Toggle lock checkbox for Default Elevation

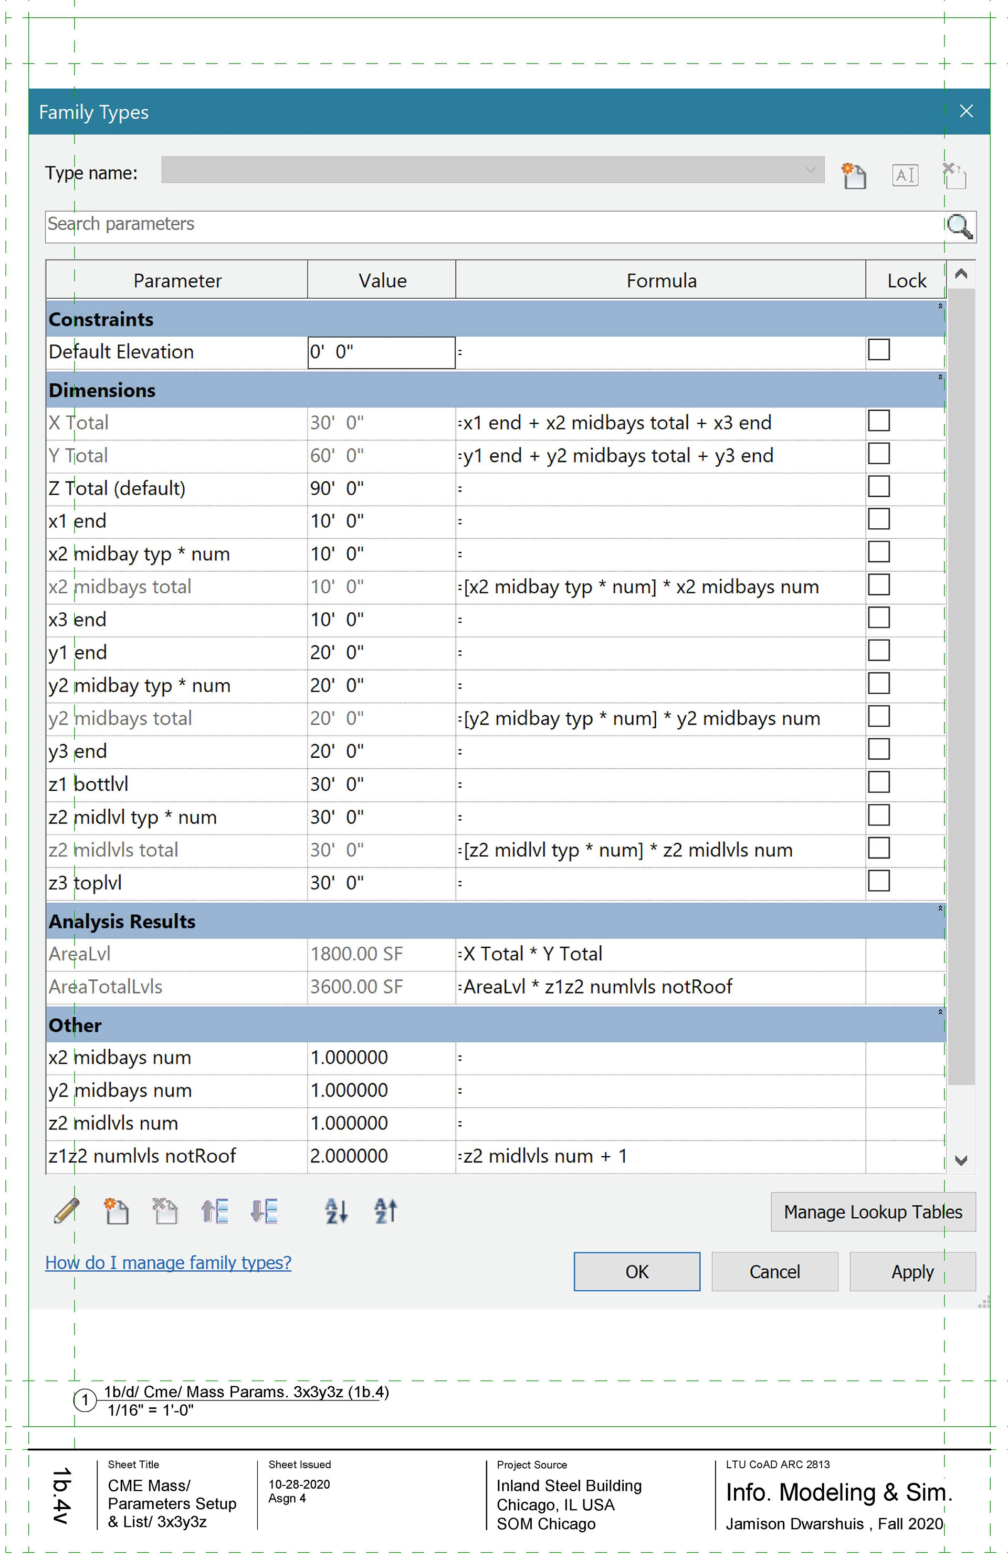pos(878,350)
